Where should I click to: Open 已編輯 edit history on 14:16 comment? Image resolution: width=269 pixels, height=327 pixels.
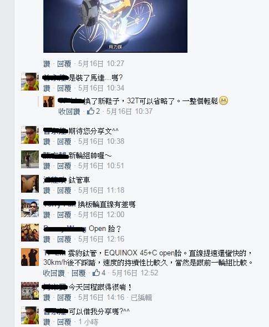coord(141,298)
